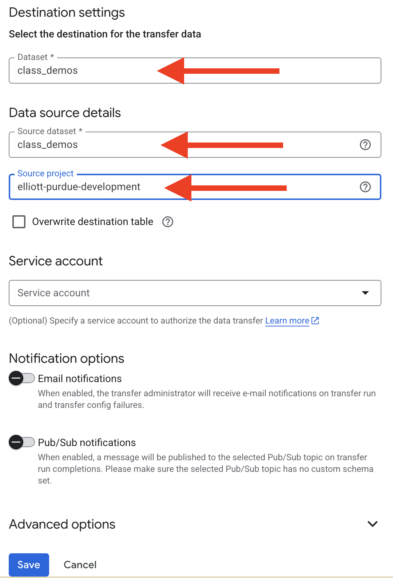Click the Save button
The width and height of the screenshot is (393, 578).
coord(29,565)
